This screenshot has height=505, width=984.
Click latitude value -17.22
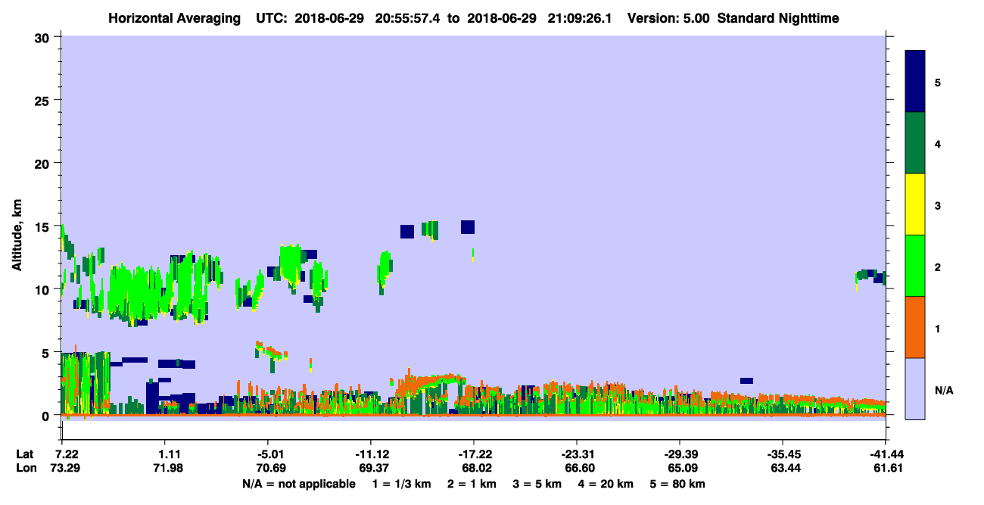(474, 454)
